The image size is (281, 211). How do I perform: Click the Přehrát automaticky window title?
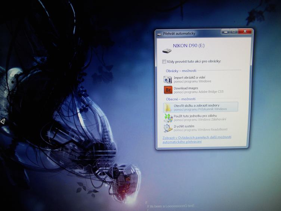pyautogui.click(x=179, y=34)
